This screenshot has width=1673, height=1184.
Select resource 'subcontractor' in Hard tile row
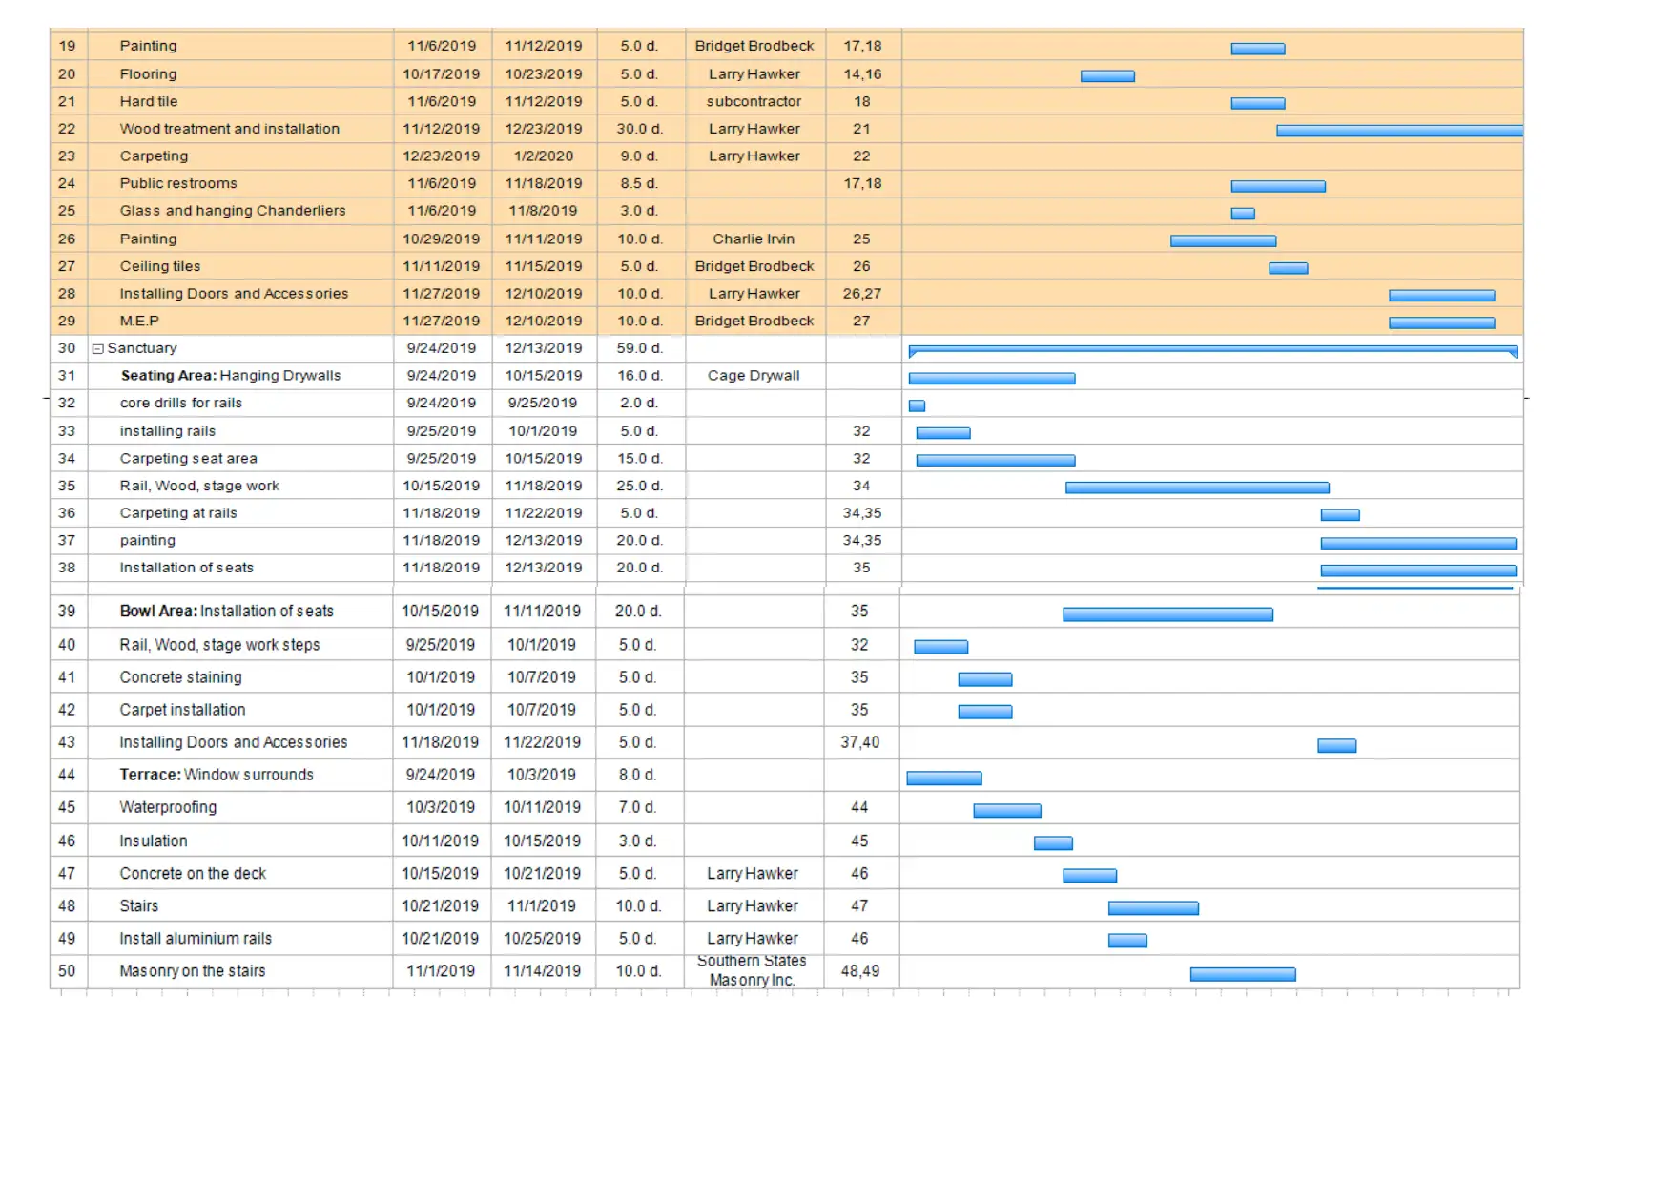754,101
